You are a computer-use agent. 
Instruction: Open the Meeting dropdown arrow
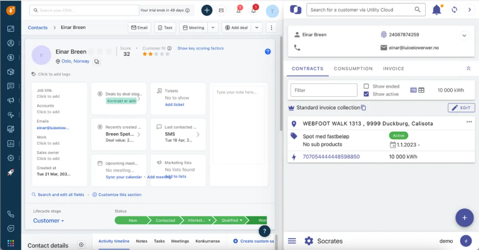point(213,28)
